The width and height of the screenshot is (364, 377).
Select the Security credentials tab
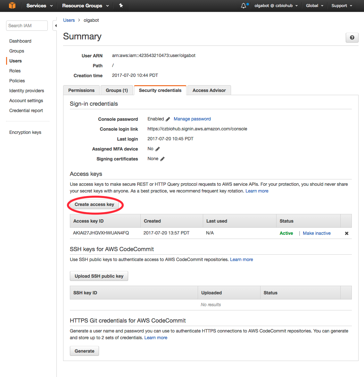160,90
